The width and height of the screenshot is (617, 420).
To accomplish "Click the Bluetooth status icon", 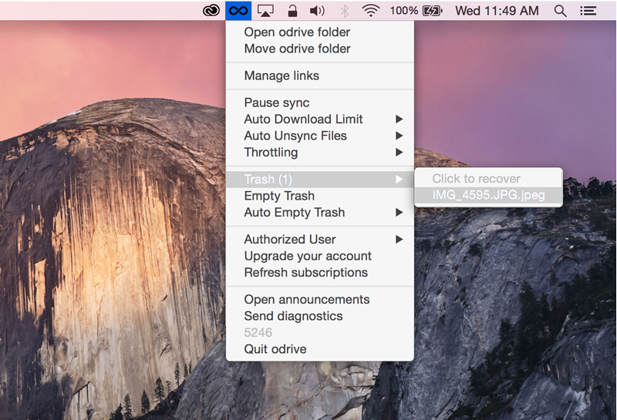I will pos(345,11).
